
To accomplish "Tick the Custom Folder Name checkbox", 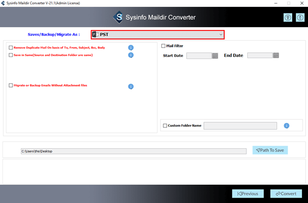I will coord(165,125).
